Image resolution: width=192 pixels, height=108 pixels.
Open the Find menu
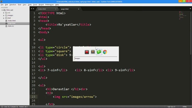[19, 5]
